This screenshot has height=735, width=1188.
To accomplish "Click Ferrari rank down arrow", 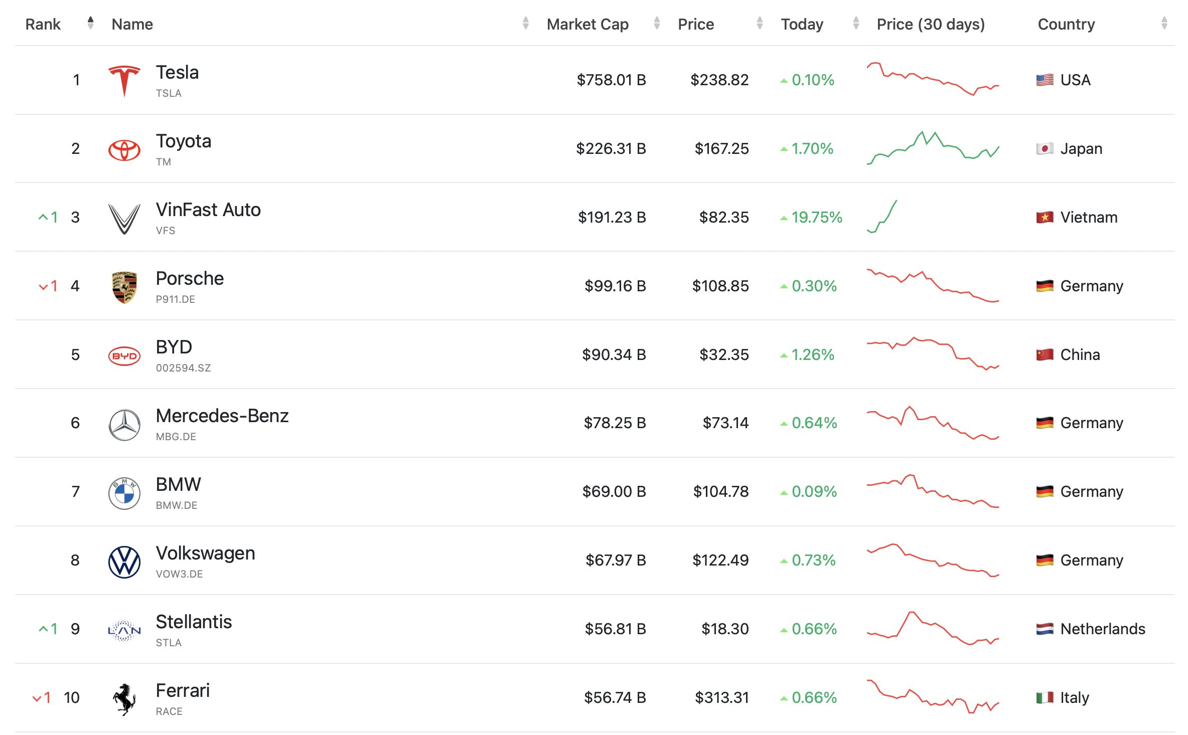I will click(37, 698).
